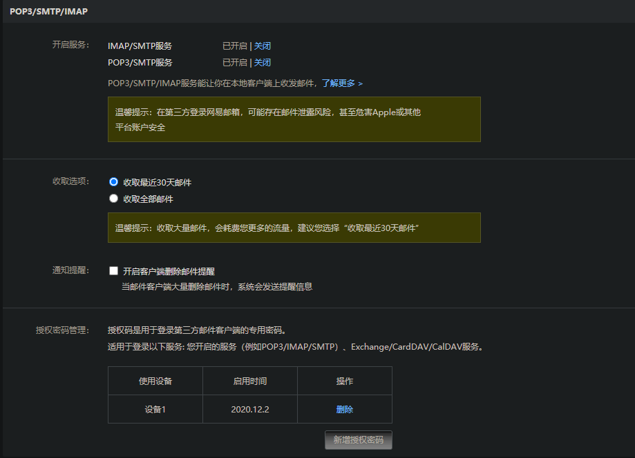Click the 设备1 device name cell
The height and width of the screenshot is (458, 635).
coord(155,409)
